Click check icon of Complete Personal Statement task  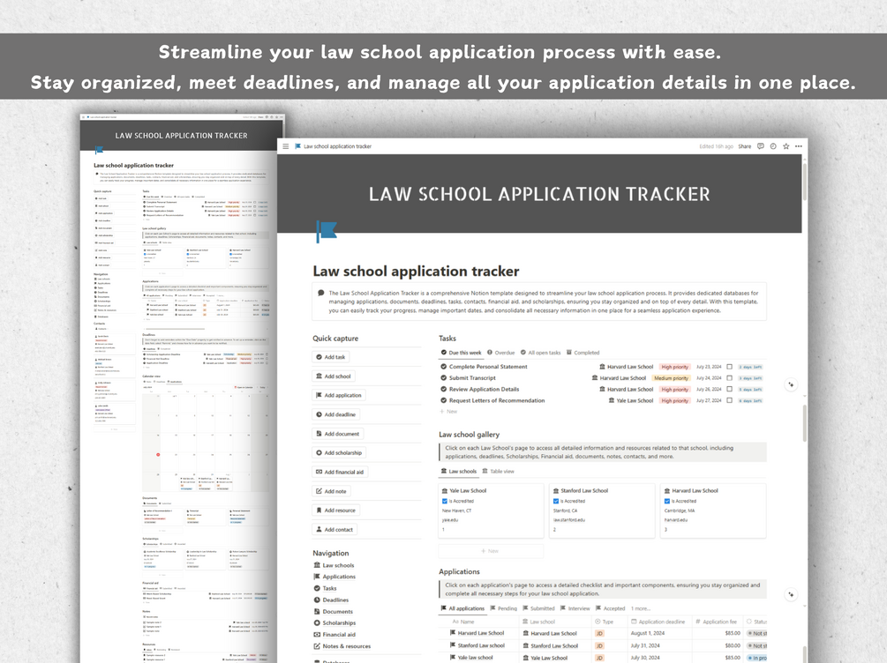click(443, 367)
